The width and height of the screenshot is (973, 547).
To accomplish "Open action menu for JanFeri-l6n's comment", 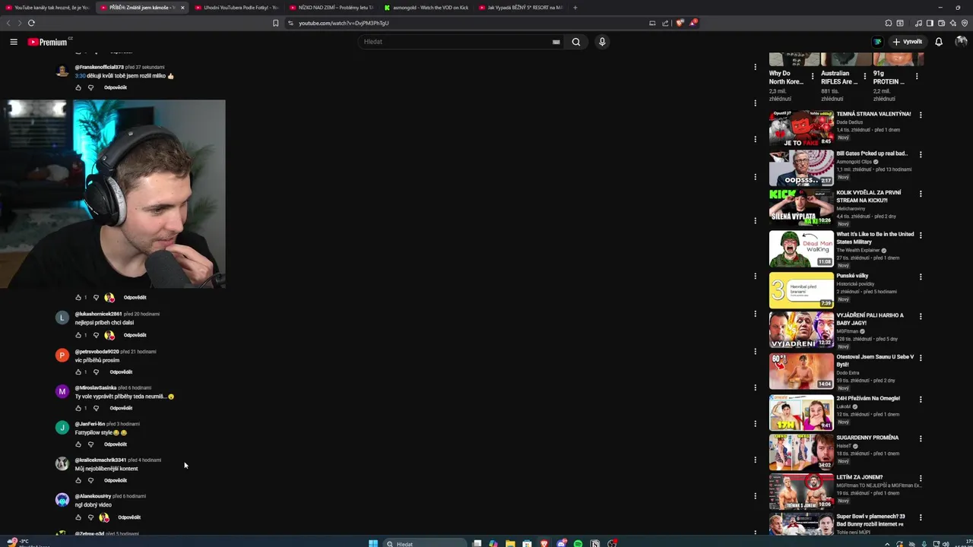I will [x=755, y=423].
